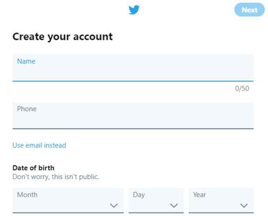The width and height of the screenshot is (268, 220).
Task: Click the Year label text
Action: point(200,195)
